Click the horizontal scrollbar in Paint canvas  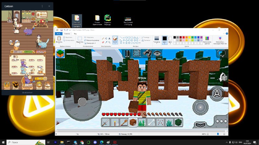point(141,131)
